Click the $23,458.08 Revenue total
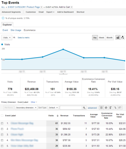 [31, 89]
